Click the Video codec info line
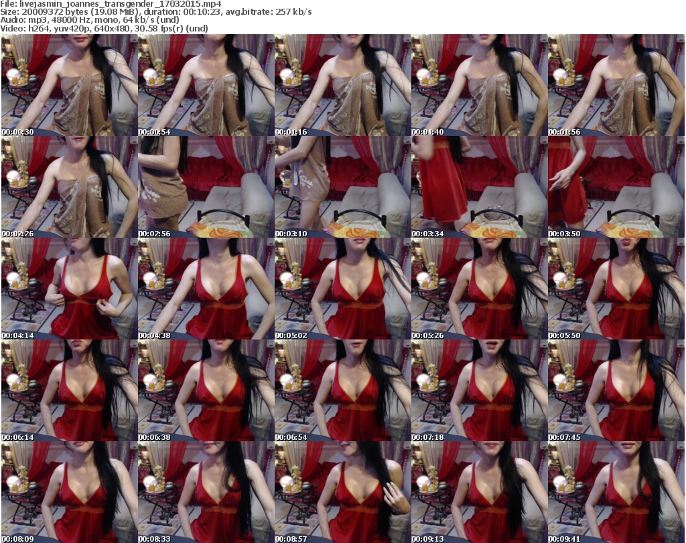 [x=105, y=29]
